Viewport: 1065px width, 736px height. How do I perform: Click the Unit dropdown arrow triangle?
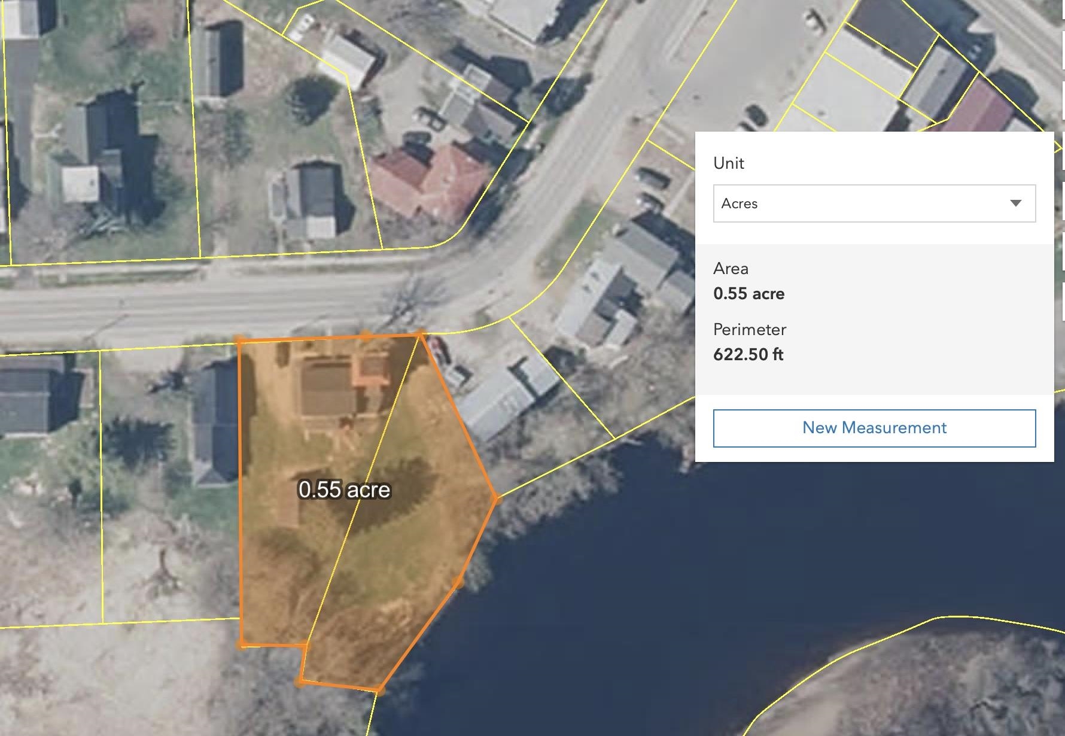pos(1015,203)
